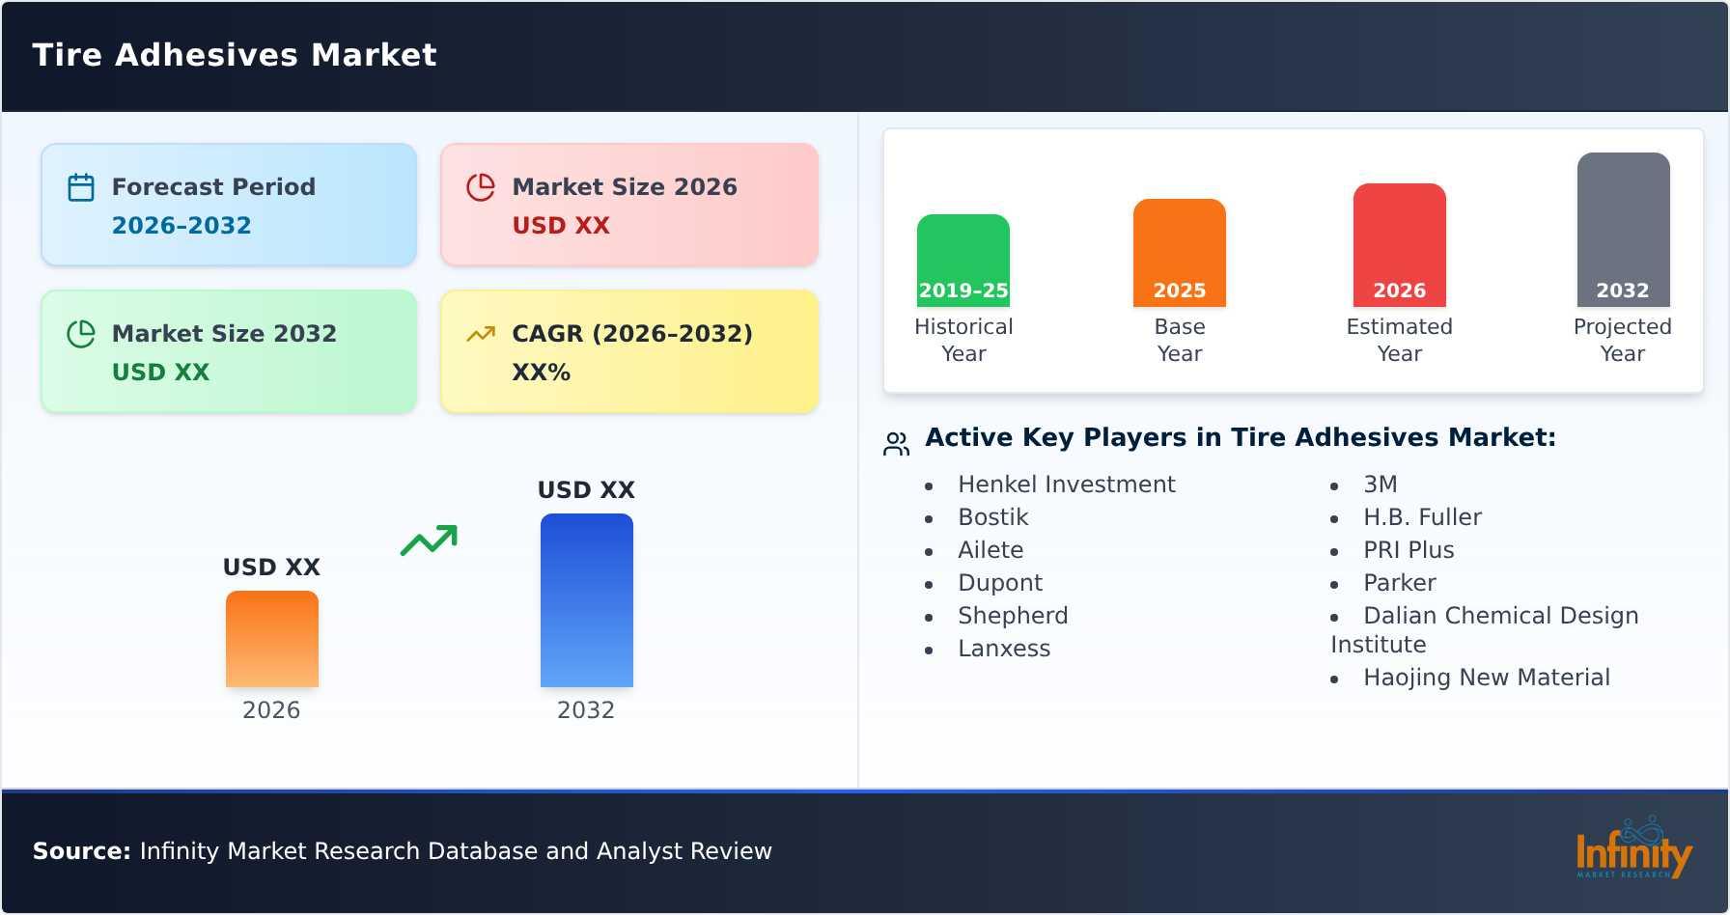Click the Source line in the footer
The height and width of the screenshot is (915, 1730).
tap(403, 851)
